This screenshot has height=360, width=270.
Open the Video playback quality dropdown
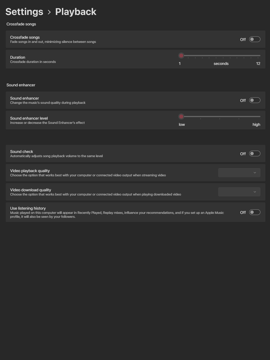point(239,173)
